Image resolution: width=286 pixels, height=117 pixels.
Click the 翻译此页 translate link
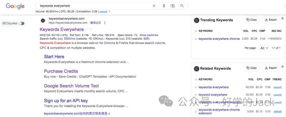pos(96,23)
